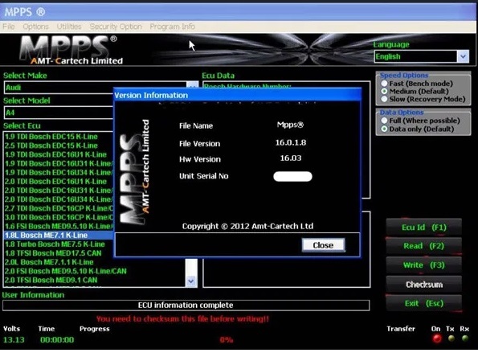Click the Version Information title bar
Image resolution: width=478 pixels, height=361 pixels.
[238, 95]
